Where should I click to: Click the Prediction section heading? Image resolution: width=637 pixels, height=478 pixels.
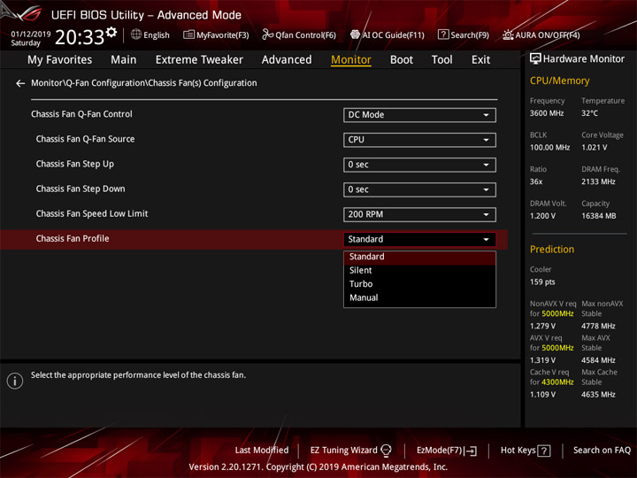(552, 250)
